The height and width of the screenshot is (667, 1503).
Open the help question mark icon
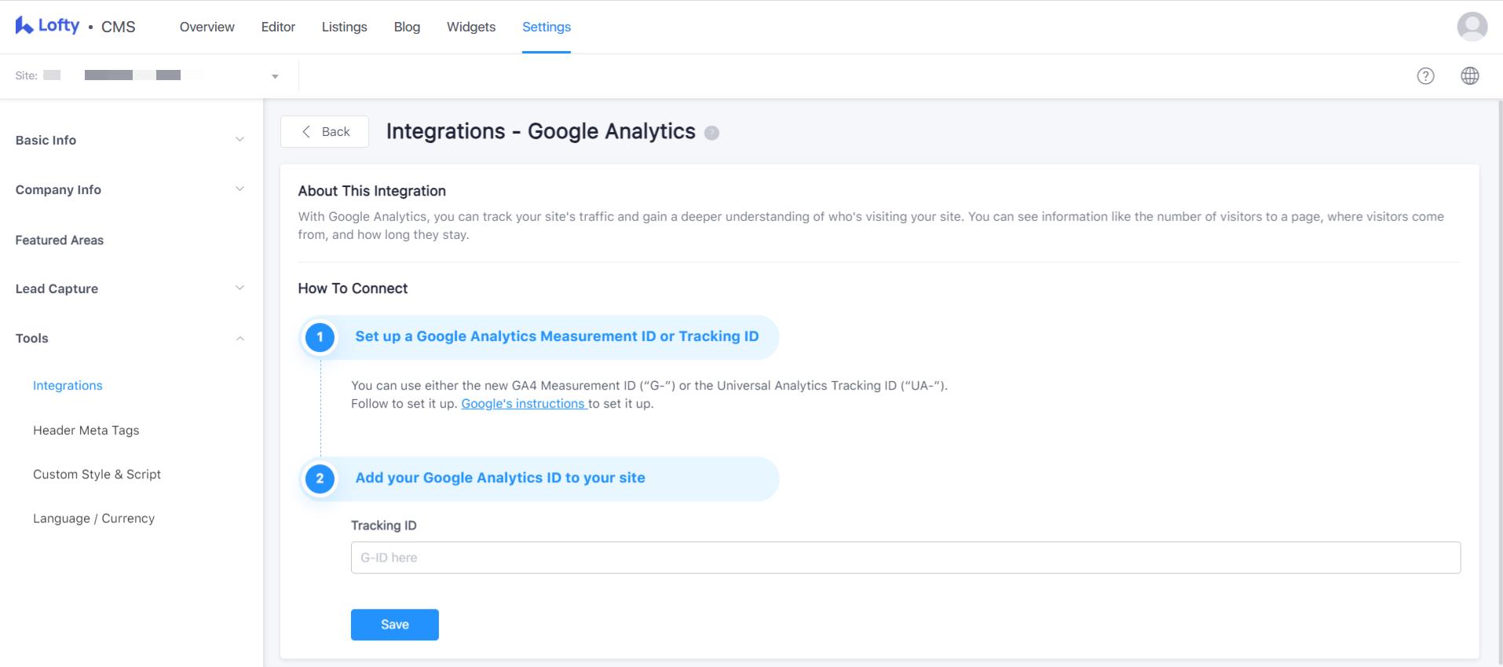[1425, 75]
